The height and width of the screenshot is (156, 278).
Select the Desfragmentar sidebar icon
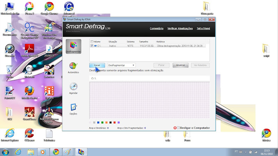tap(73, 46)
